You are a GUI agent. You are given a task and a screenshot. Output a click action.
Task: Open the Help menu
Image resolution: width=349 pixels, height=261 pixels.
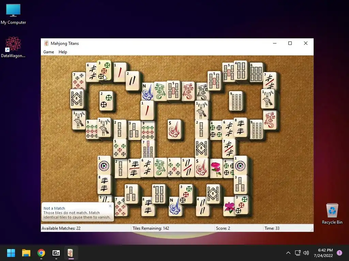click(x=63, y=52)
